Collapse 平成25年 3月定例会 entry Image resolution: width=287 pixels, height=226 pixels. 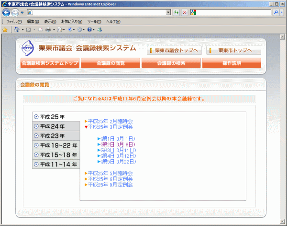109,127
